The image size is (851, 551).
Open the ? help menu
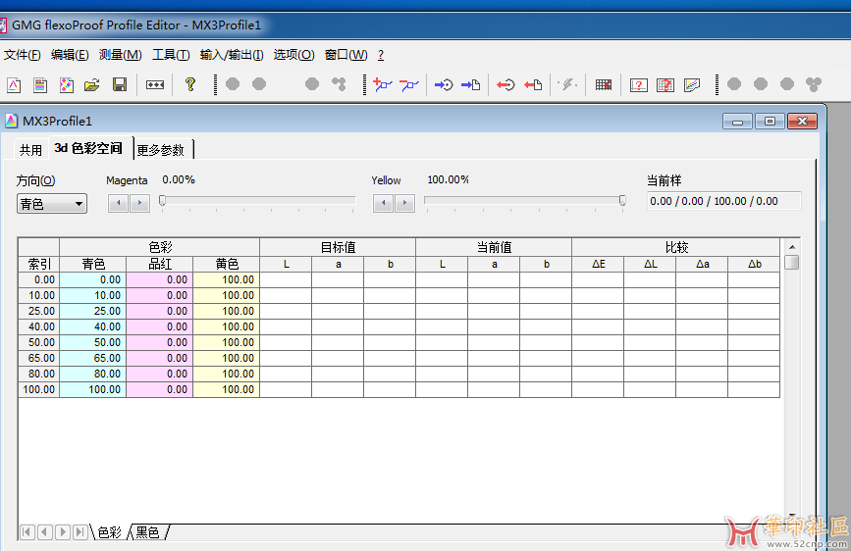(x=381, y=55)
